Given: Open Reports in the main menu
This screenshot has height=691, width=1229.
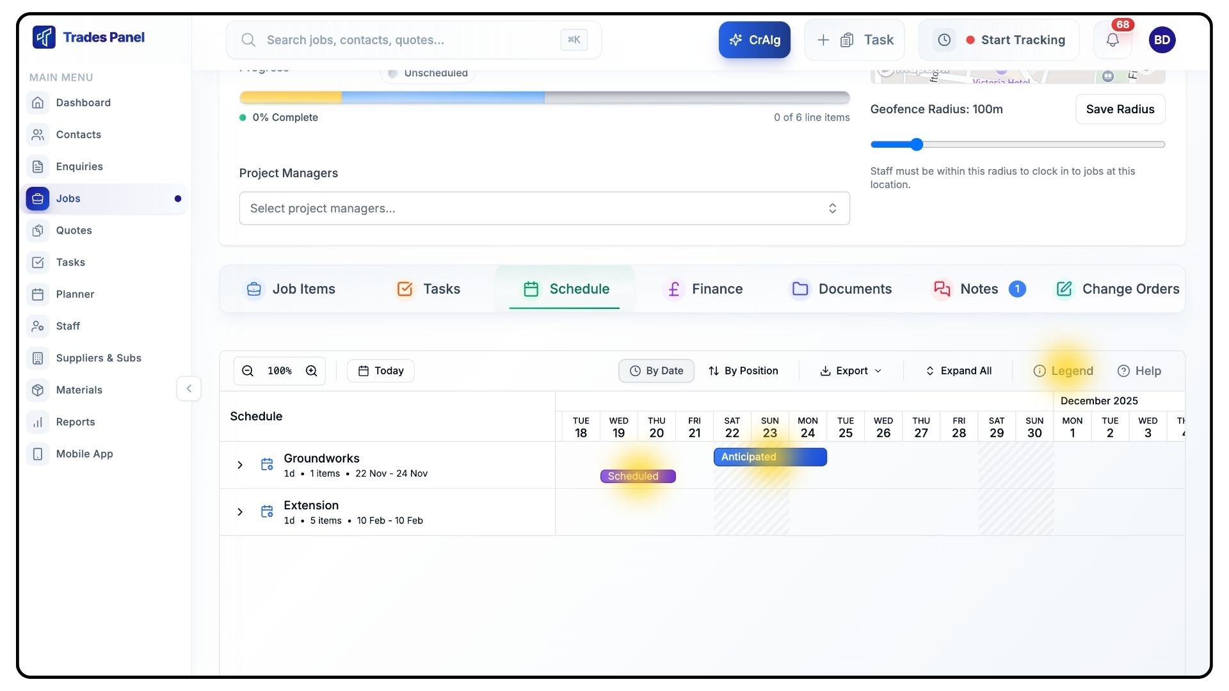Looking at the screenshot, I should 75,422.
